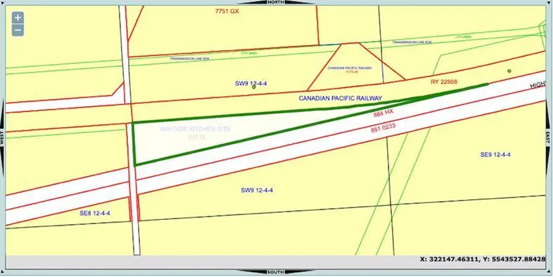The image size is (553, 277).
Task: Pan map north using top arrow
Action: 276,2
